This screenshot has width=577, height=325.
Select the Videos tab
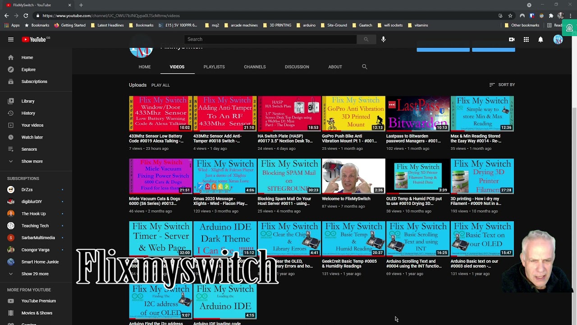pos(177,67)
